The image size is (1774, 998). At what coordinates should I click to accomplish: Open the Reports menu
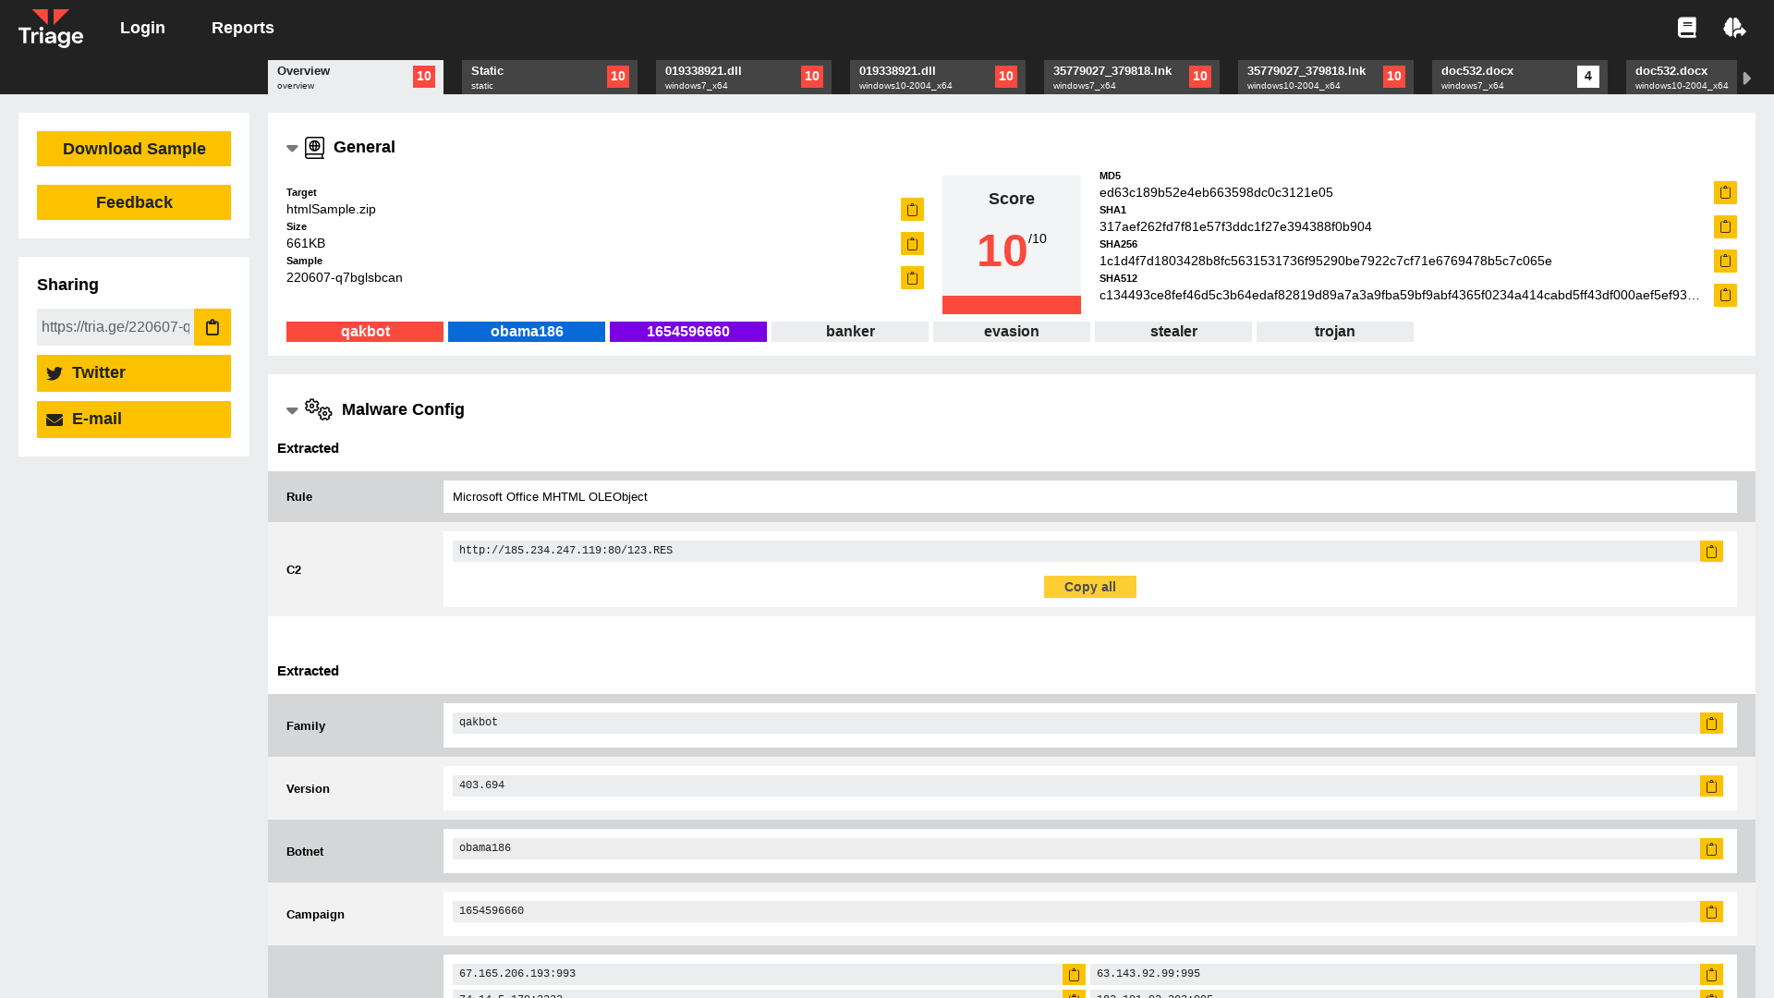pyautogui.click(x=242, y=27)
